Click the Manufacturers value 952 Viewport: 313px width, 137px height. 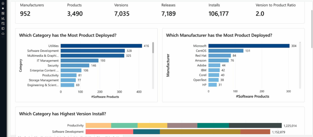click(x=25, y=14)
